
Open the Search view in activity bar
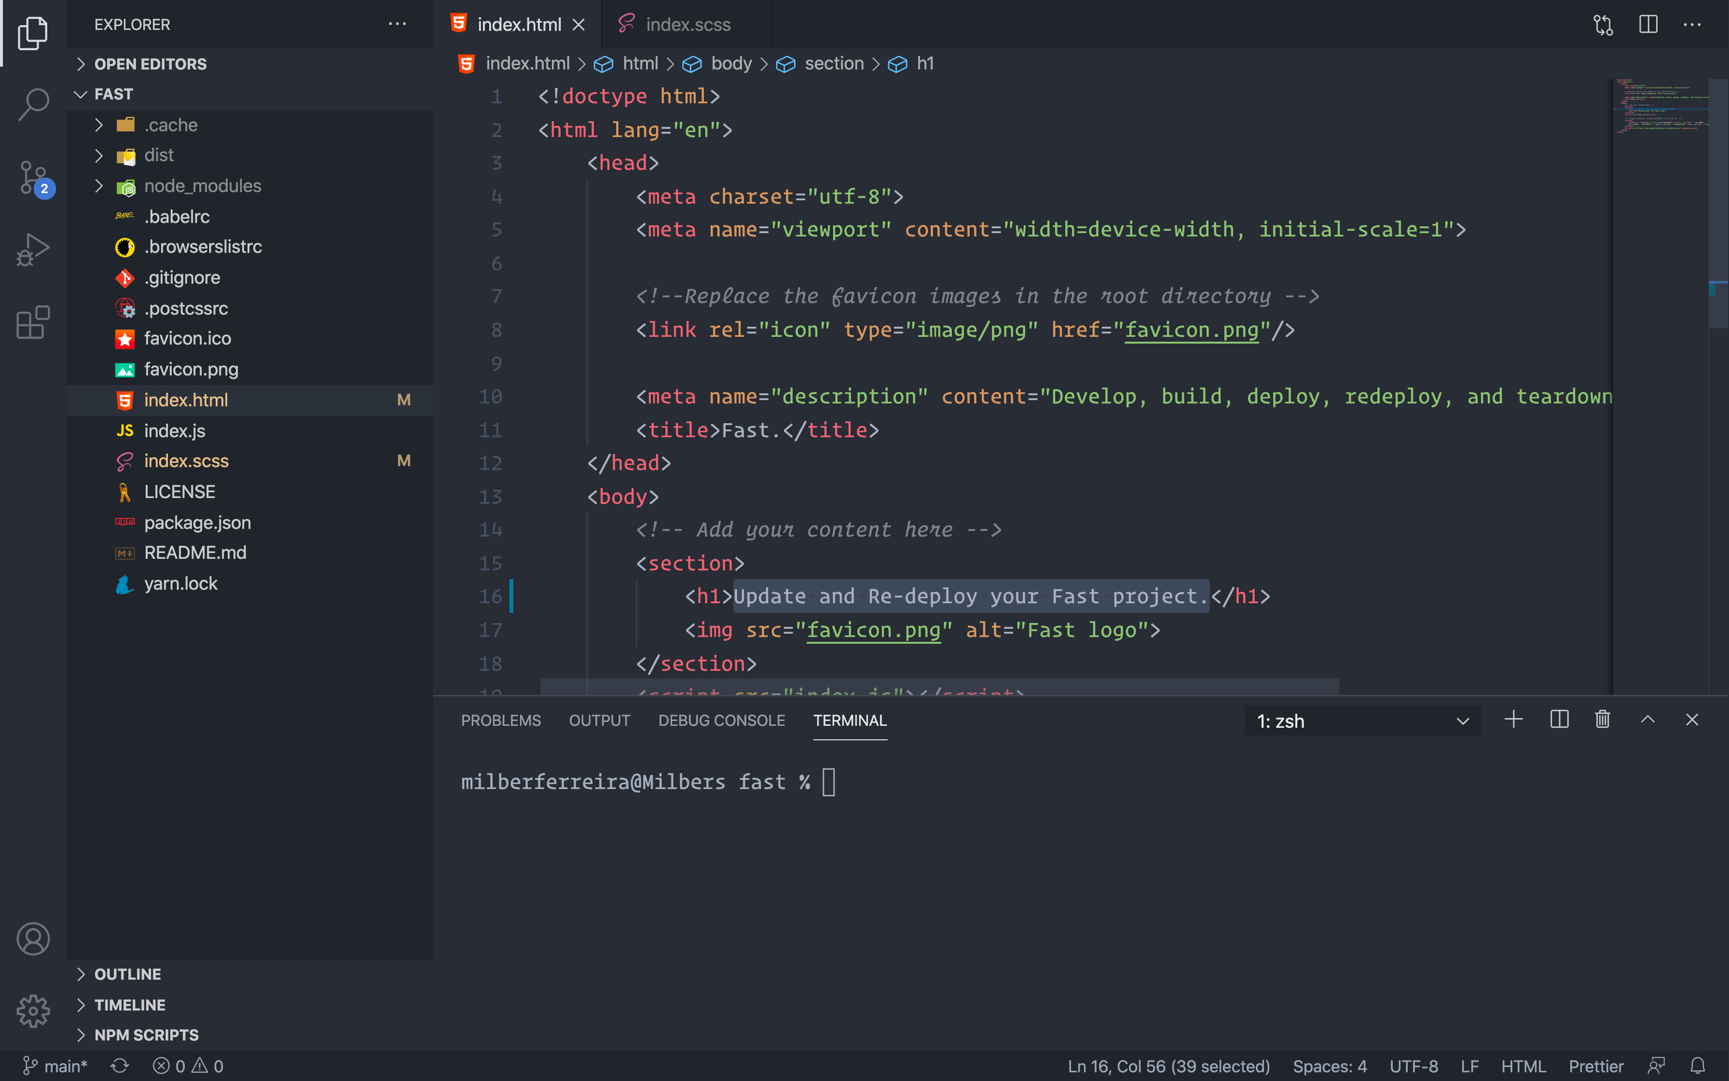click(x=33, y=104)
